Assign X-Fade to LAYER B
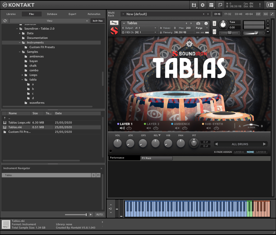 pos(261,152)
